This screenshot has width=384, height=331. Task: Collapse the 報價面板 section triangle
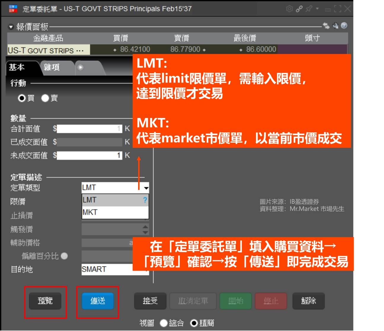[x=11, y=27]
